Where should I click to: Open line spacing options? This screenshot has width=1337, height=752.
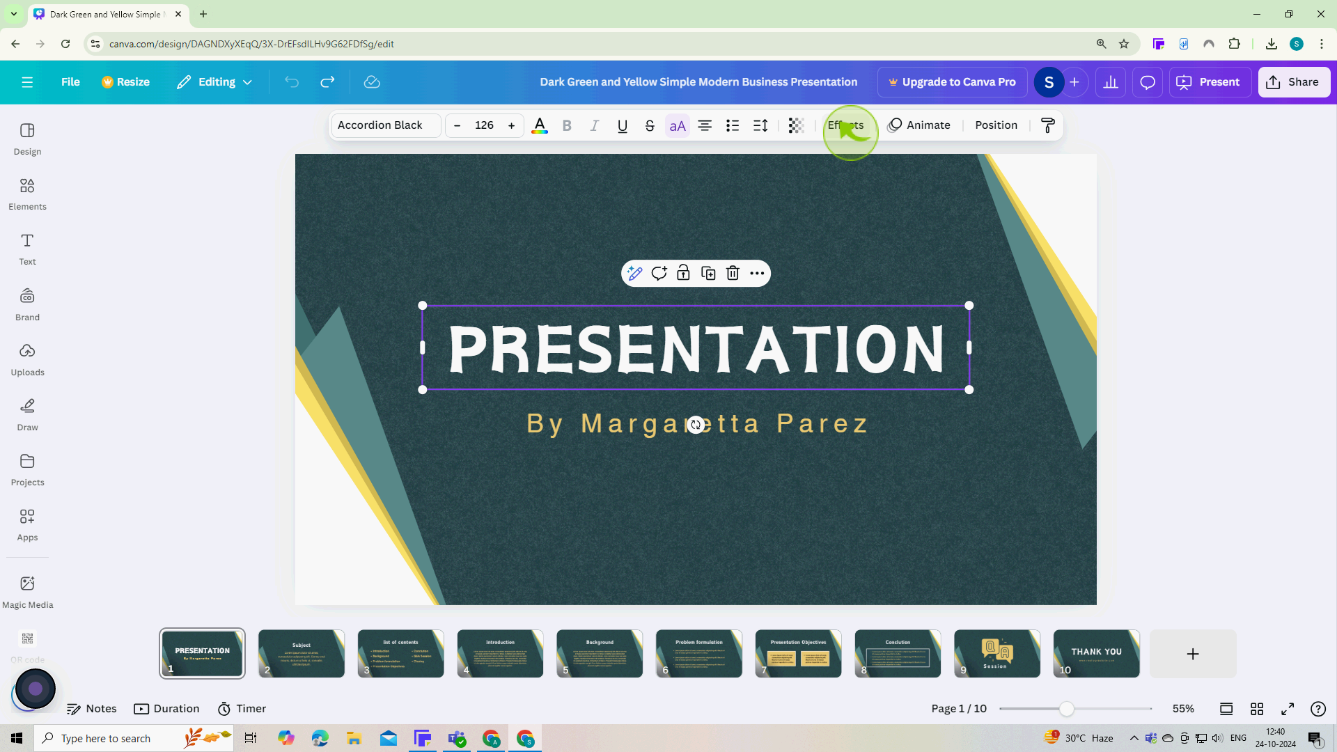760,125
